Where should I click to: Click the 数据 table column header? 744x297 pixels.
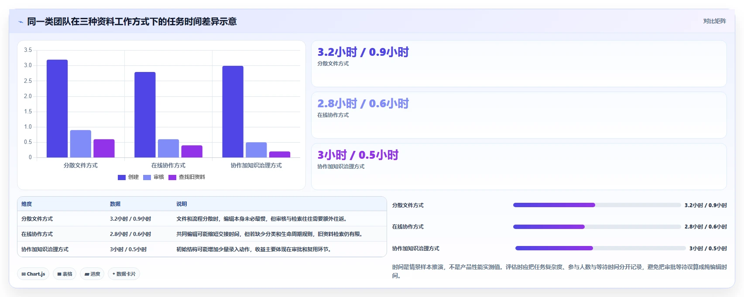pos(115,204)
